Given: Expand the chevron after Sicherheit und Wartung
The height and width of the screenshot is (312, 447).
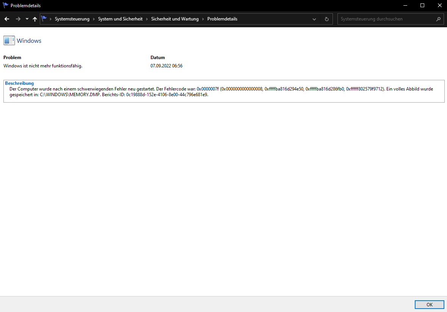Looking at the screenshot, I should (203, 19).
